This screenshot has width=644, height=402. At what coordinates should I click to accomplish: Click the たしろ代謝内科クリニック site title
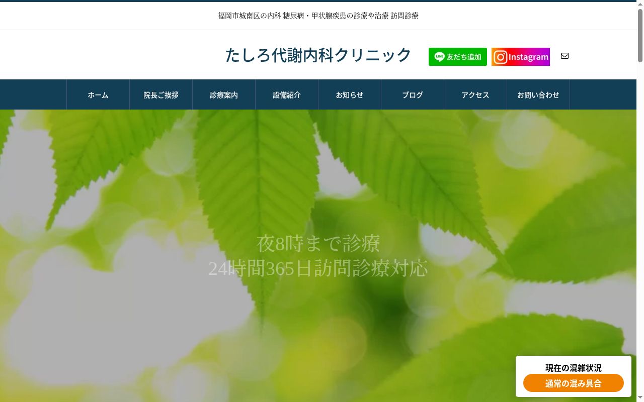click(318, 55)
